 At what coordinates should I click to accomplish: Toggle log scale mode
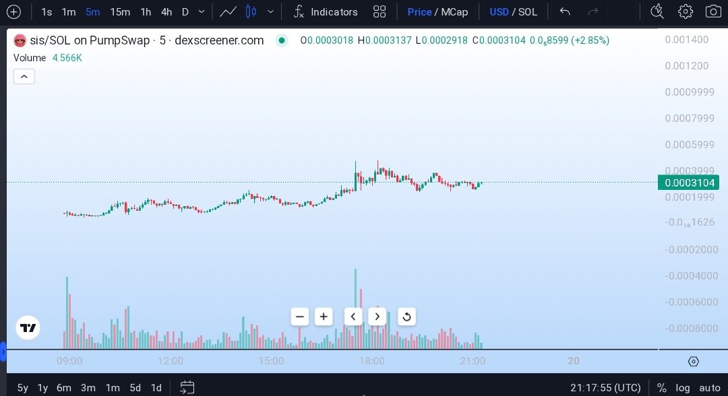[682, 388]
